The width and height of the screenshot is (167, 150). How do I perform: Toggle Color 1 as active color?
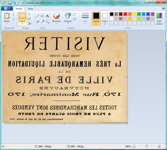point(96,19)
